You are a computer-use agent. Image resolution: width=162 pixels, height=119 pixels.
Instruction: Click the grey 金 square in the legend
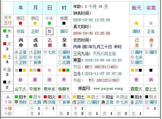[5, 69]
